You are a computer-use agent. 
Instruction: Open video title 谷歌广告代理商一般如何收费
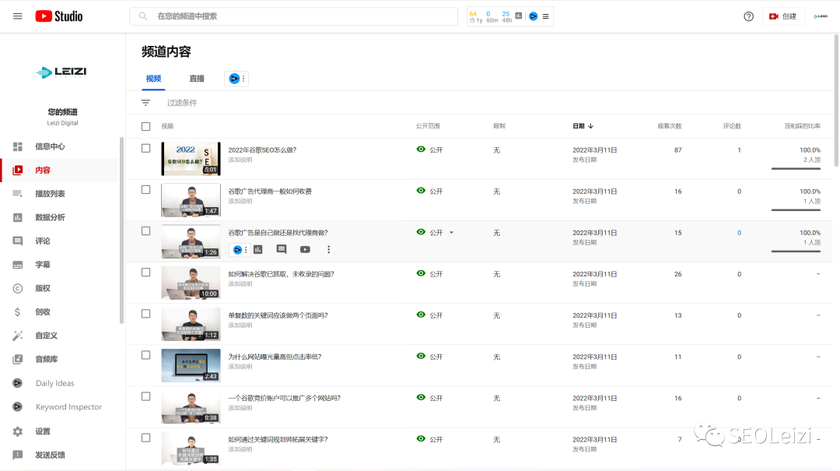[x=270, y=191]
